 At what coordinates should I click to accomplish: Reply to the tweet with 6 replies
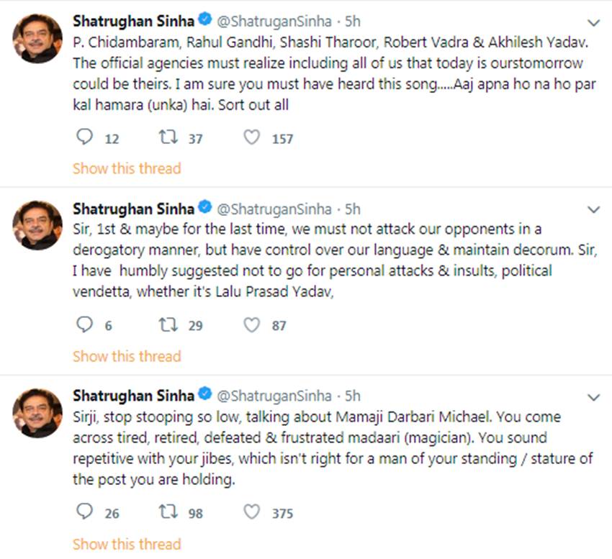(85, 325)
